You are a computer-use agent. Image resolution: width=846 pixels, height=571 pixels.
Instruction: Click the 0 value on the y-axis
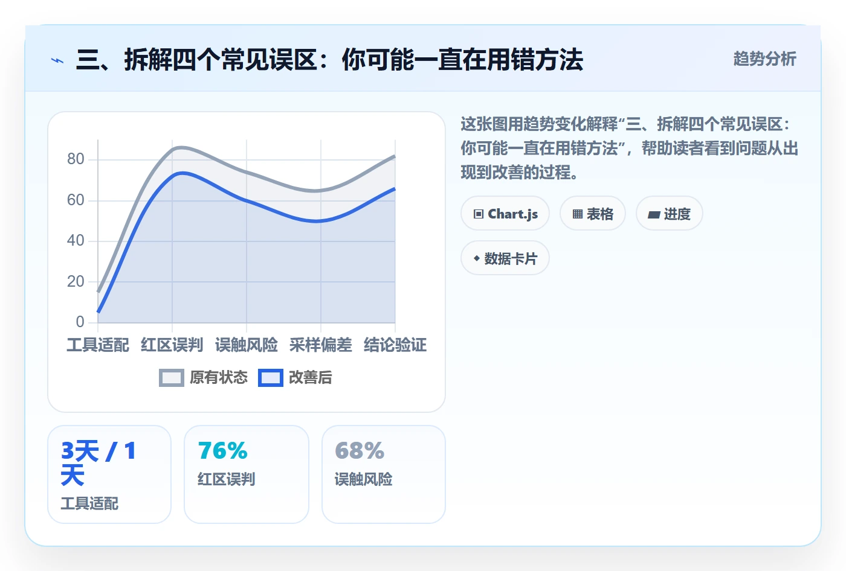[80, 322]
